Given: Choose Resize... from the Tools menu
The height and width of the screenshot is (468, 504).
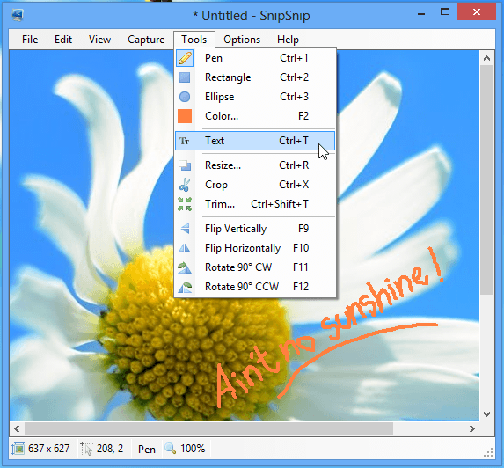Looking at the screenshot, I should tap(255, 165).
